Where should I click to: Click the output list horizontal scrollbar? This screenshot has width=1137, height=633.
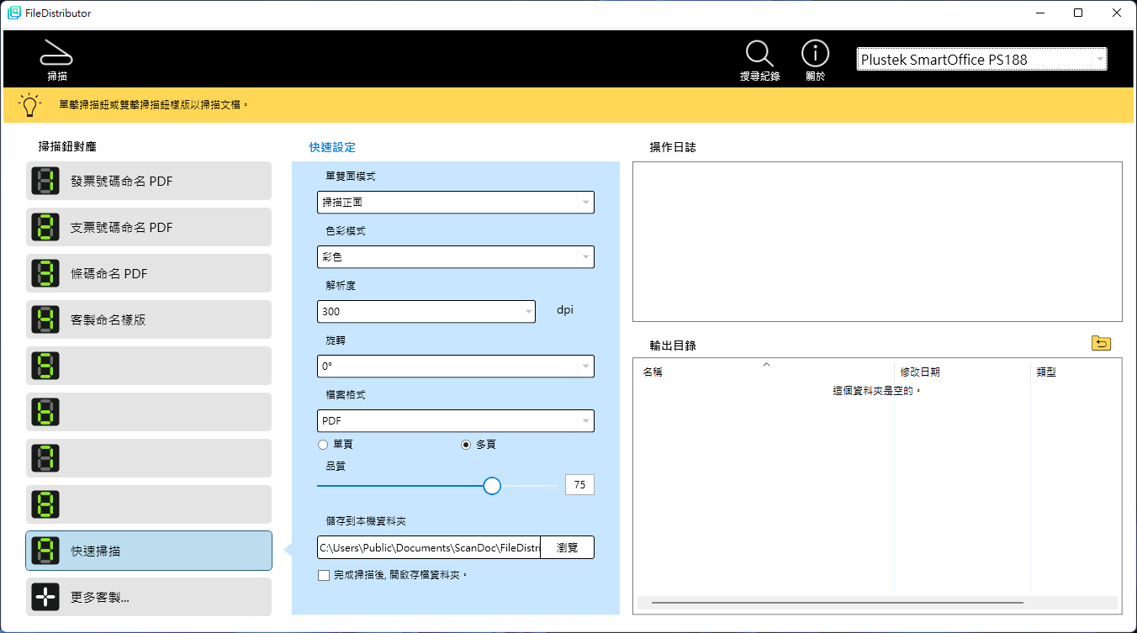tap(837, 603)
